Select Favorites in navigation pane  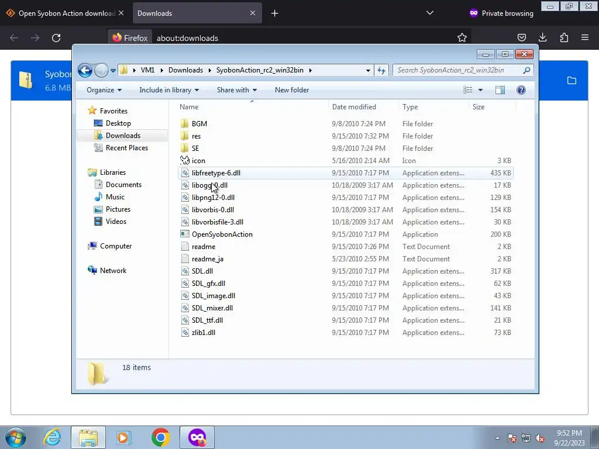point(113,110)
